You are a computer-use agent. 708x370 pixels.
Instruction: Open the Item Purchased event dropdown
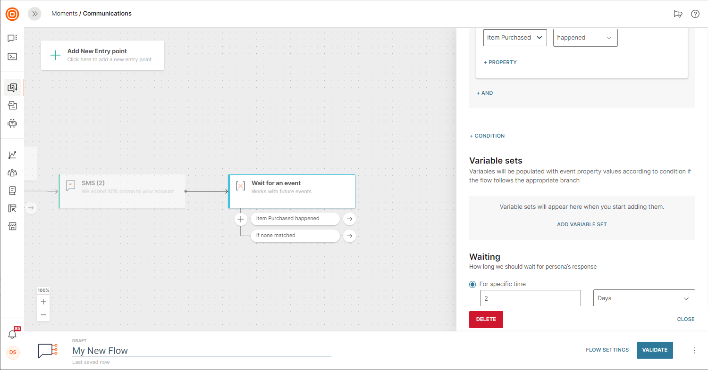pyautogui.click(x=515, y=38)
